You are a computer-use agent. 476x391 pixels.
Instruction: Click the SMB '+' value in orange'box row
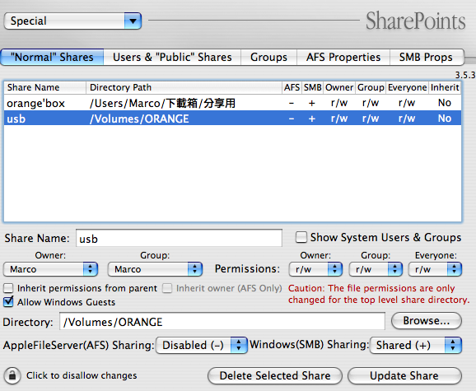[312, 103]
